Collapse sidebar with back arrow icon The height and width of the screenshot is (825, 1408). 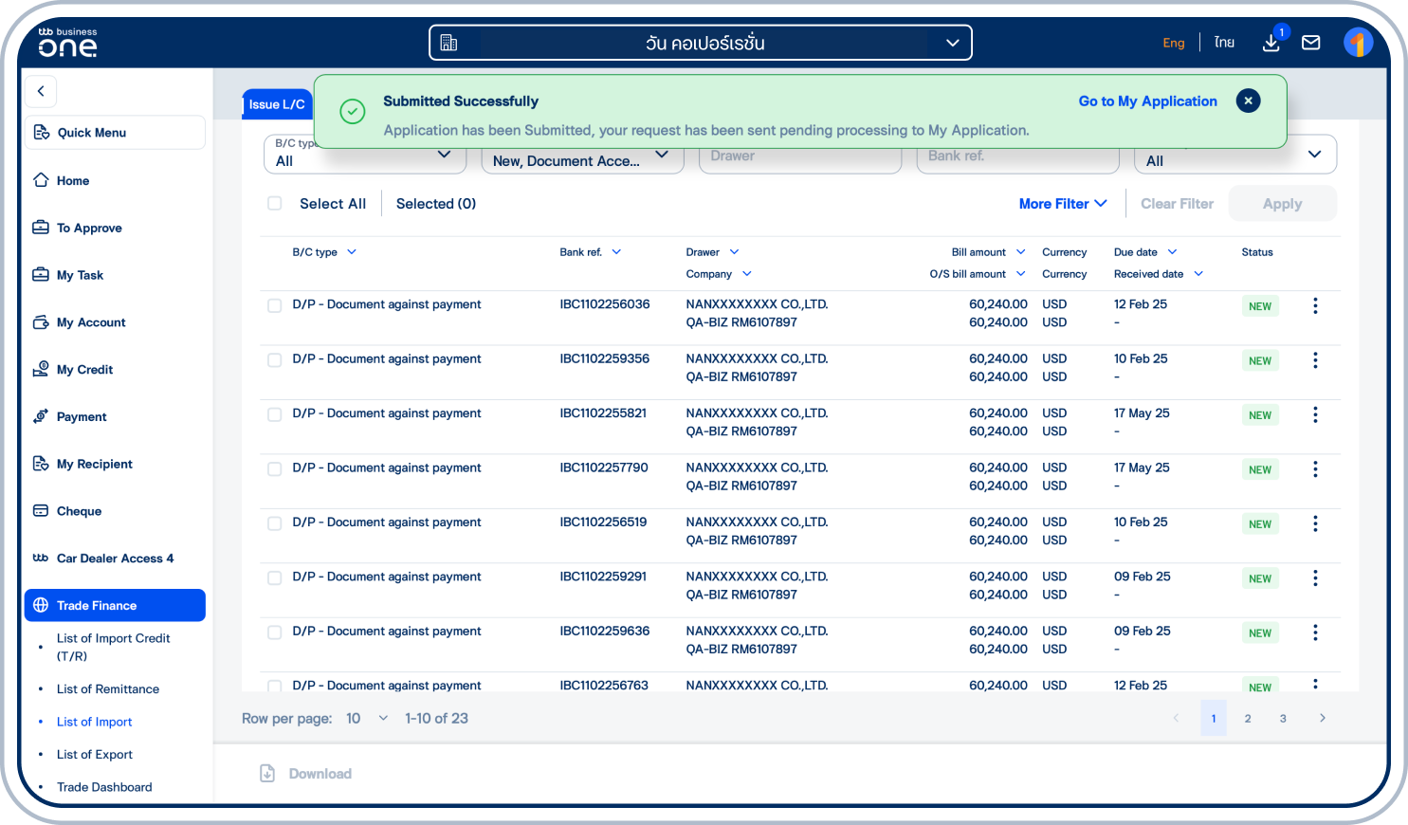[x=41, y=91]
